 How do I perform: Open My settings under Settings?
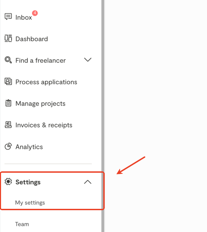pos(30,203)
